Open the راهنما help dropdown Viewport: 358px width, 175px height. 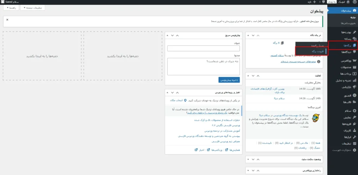tap(11, 8)
